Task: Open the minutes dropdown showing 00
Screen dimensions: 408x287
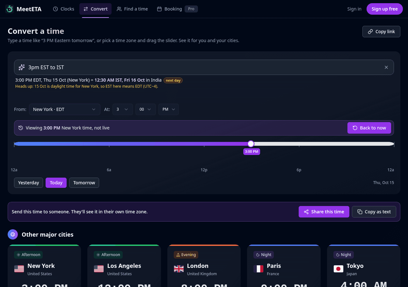Action: click(x=146, y=109)
